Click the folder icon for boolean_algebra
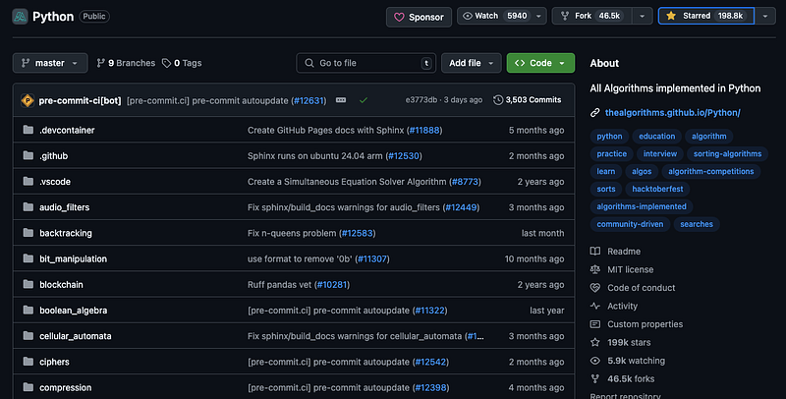This screenshot has height=399, width=786. pos(28,310)
